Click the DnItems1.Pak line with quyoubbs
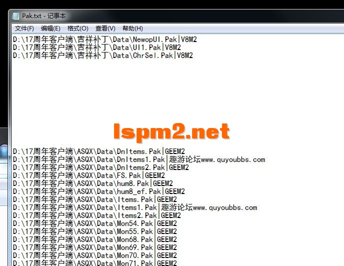The height and width of the screenshot is (266, 344). click(x=139, y=159)
